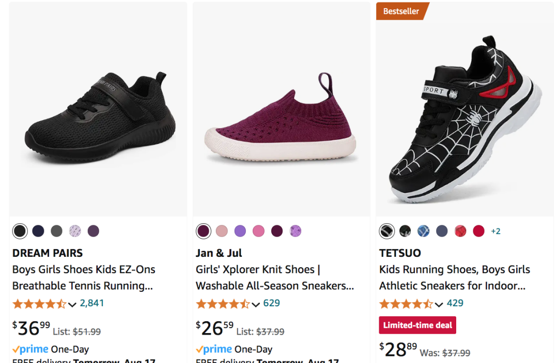The height and width of the screenshot is (363, 558).
Task: Open the burgundy knit slip-on shoe image
Action: [x=281, y=119]
